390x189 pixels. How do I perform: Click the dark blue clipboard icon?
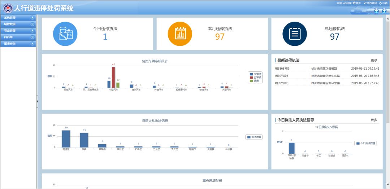click(295, 34)
